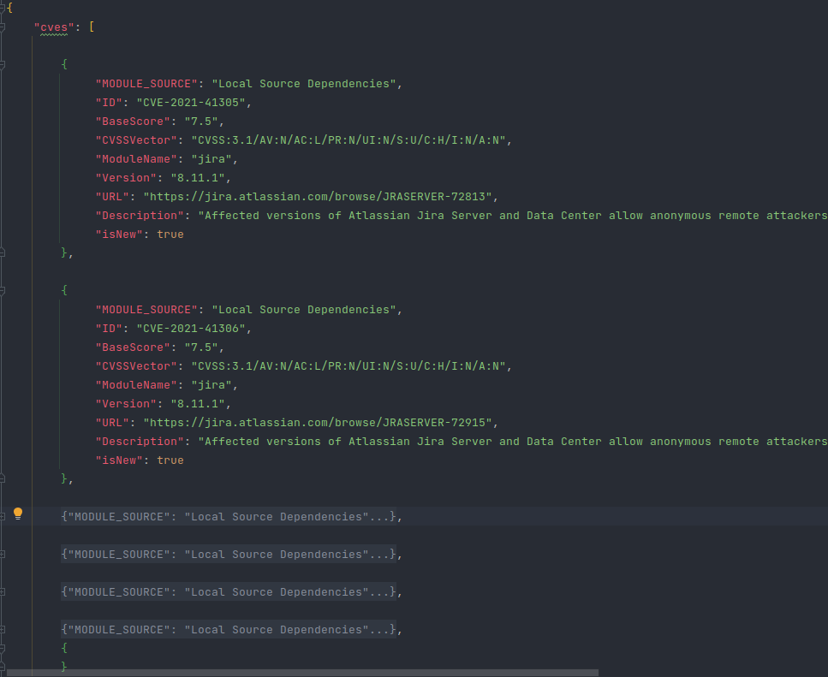The width and height of the screenshot is (828, 677).
Task: Click the "Description" key in CVE-2021-41305 object
Action: (x=140, y=216)
